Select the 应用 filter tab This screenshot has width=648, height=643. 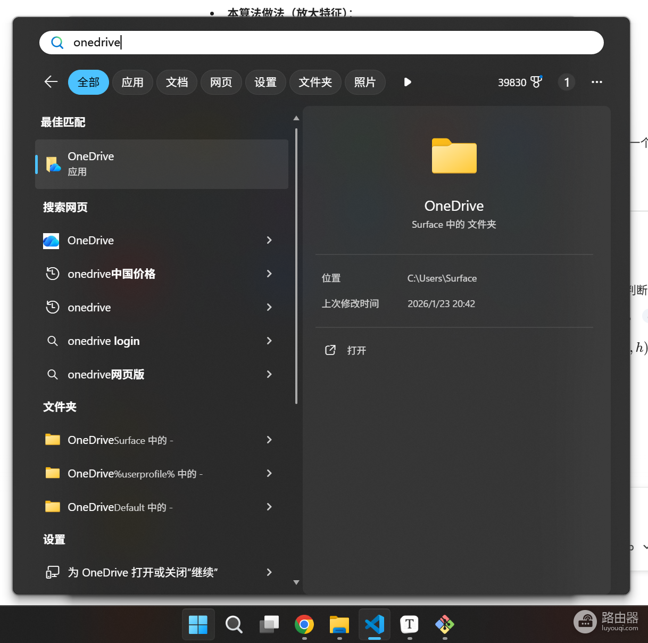coord(132,82)
